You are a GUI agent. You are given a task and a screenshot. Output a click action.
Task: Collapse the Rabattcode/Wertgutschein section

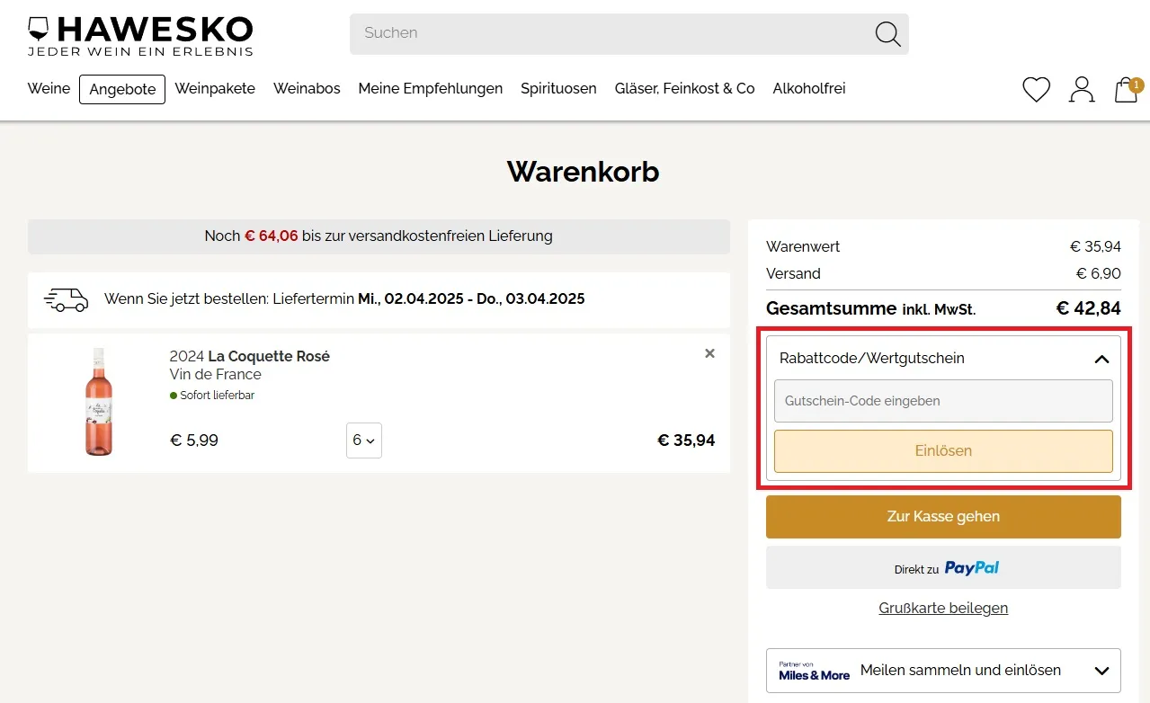pos(1101,359)
